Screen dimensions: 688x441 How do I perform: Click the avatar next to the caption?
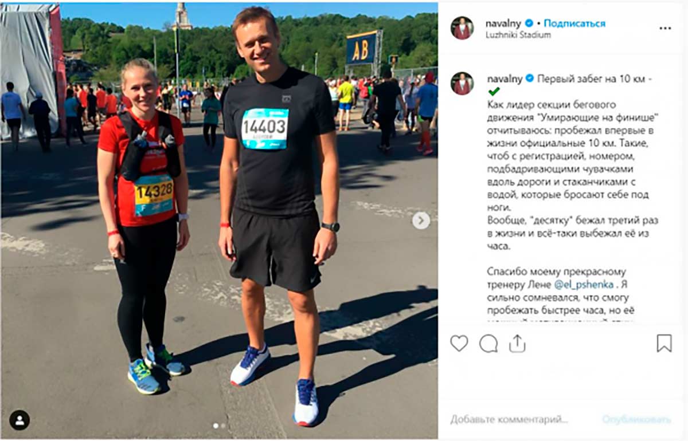[x=462, y=83]
